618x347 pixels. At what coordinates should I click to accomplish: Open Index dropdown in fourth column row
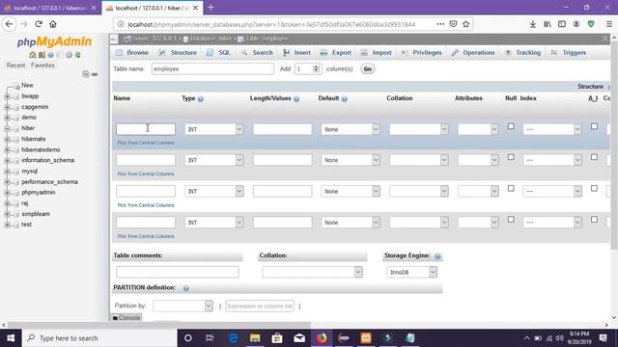point(551,223)
